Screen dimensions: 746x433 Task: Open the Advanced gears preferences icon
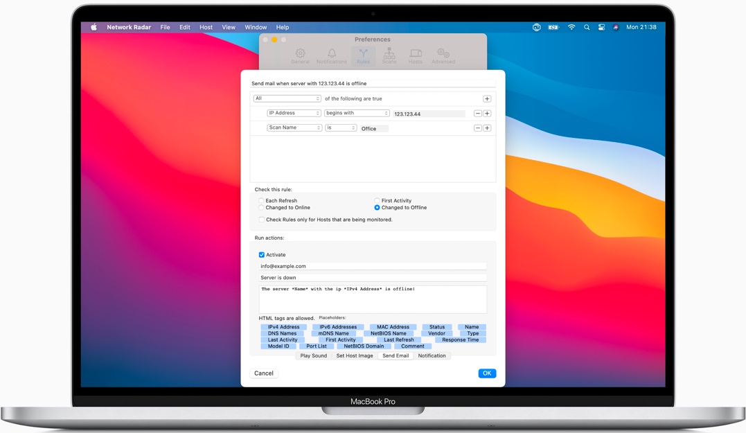pos(443,55)
